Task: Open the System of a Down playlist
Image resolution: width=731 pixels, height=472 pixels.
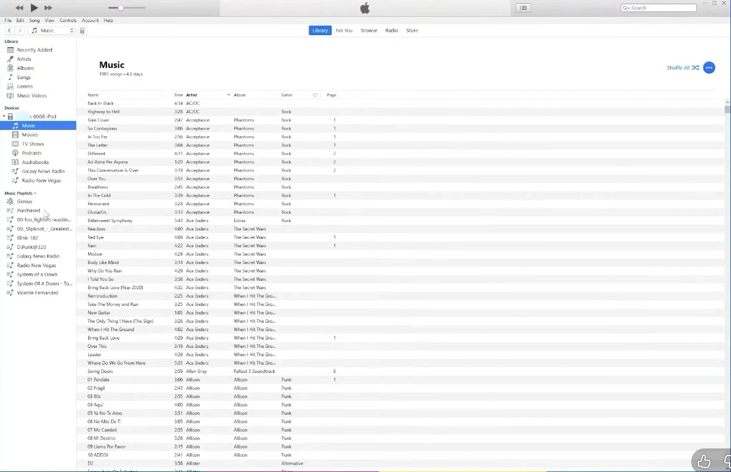Action: [37, 275]
